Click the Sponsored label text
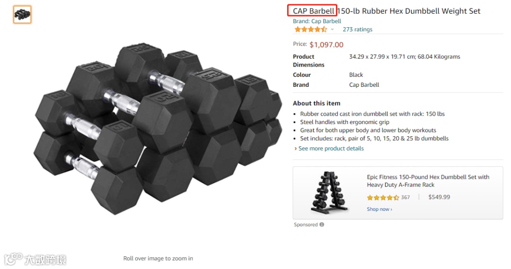 306,225
